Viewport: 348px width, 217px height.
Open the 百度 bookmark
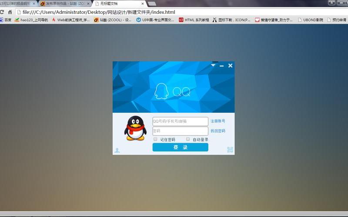pyautogui.click(x=6, y=20)
